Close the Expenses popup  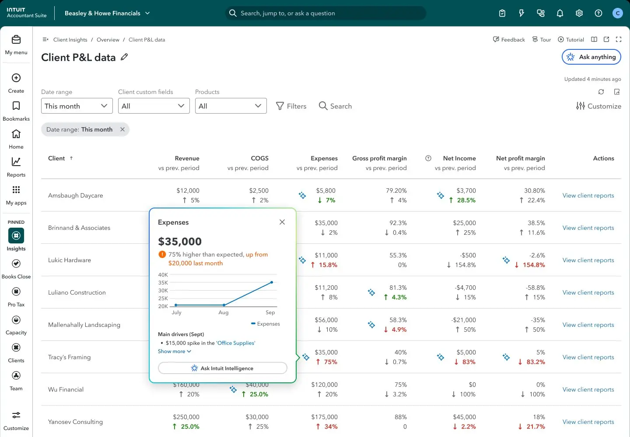click(282, 222)
